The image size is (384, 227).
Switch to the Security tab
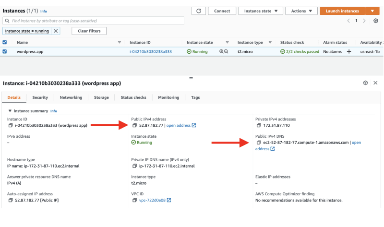click(40, 97)
